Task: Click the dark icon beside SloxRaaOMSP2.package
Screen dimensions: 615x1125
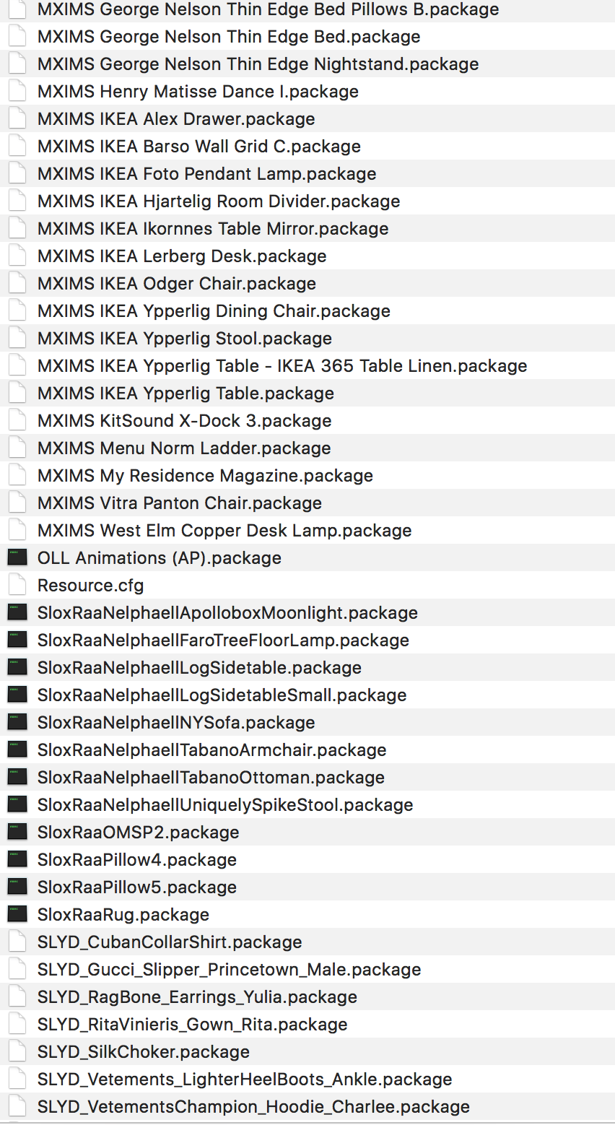Action: (17, 832)
